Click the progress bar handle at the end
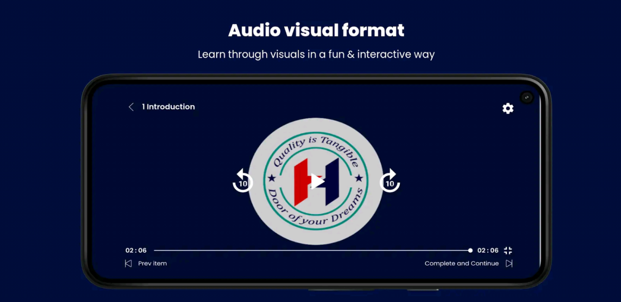Viewport: 621px width, 302px height. coord(470,250)
